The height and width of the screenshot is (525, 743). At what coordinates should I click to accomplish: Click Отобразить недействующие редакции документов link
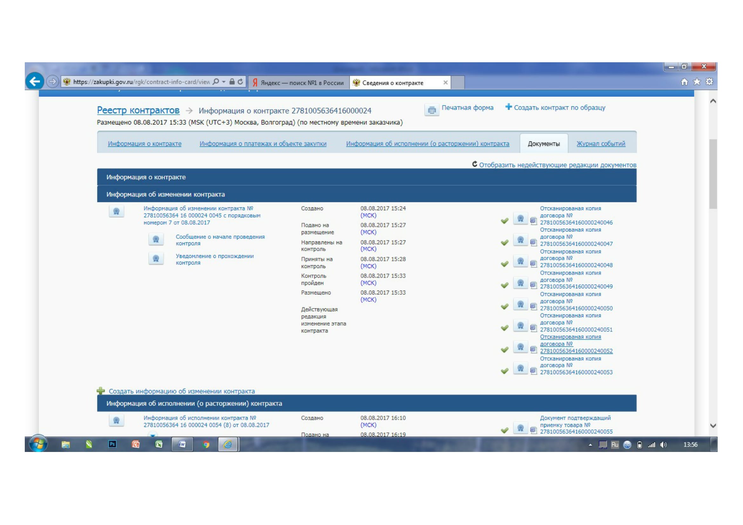coord(557,165)
